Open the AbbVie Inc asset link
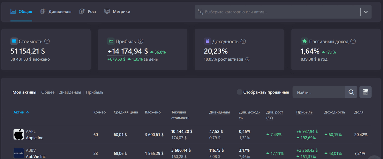 tap(36, 156)
